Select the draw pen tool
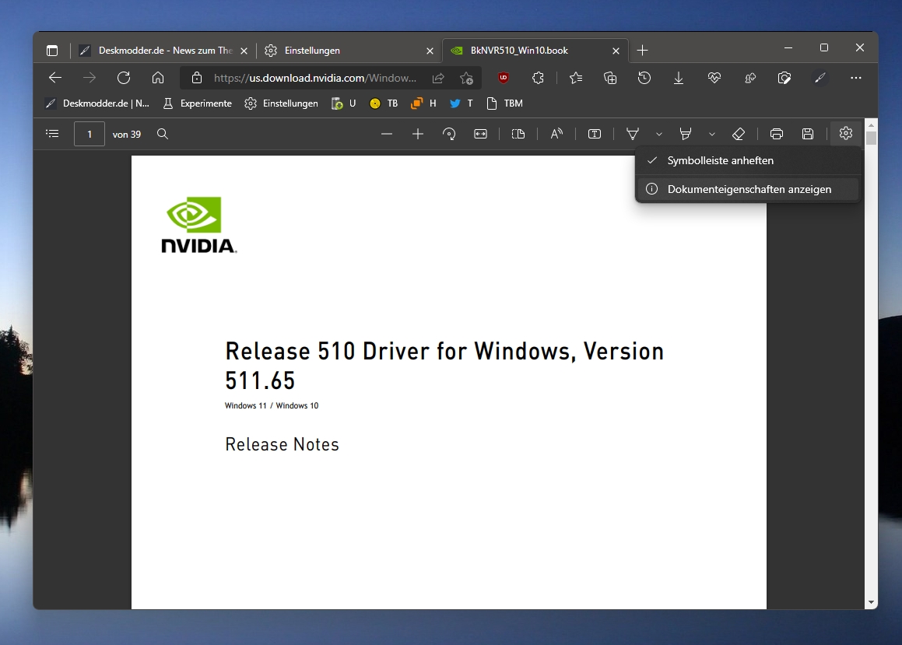 633,134
